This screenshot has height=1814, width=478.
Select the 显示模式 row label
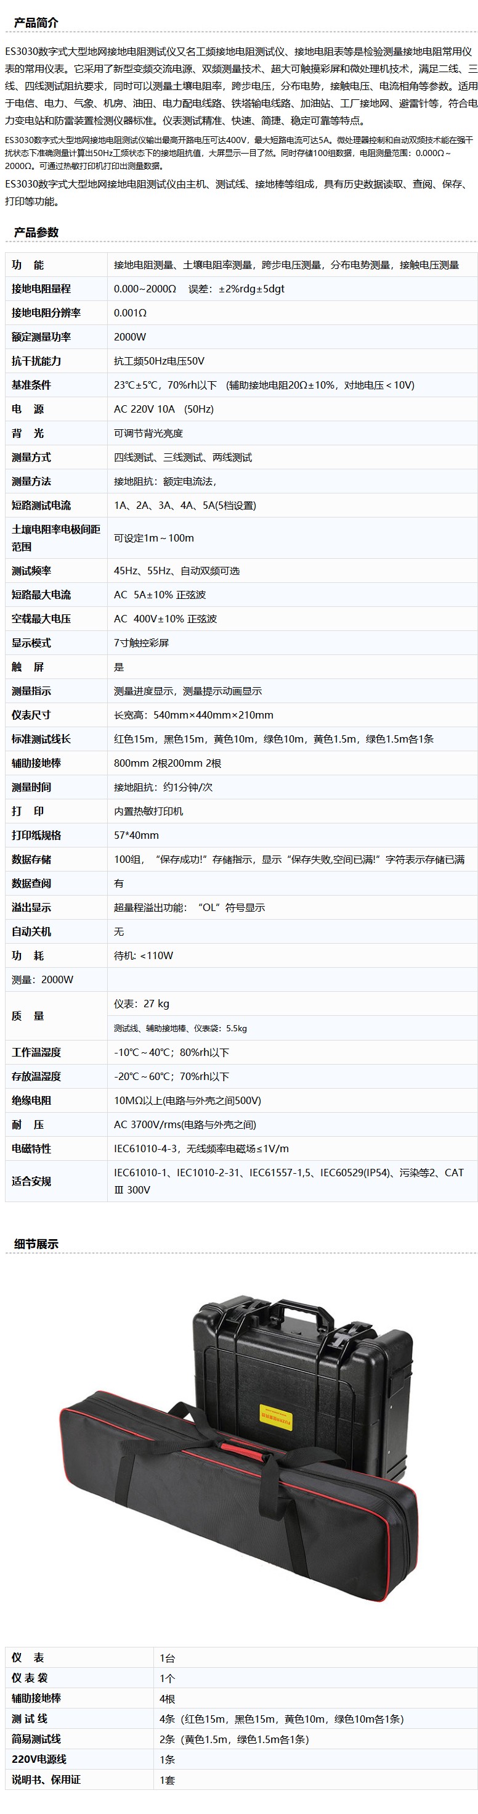(31, 642)
